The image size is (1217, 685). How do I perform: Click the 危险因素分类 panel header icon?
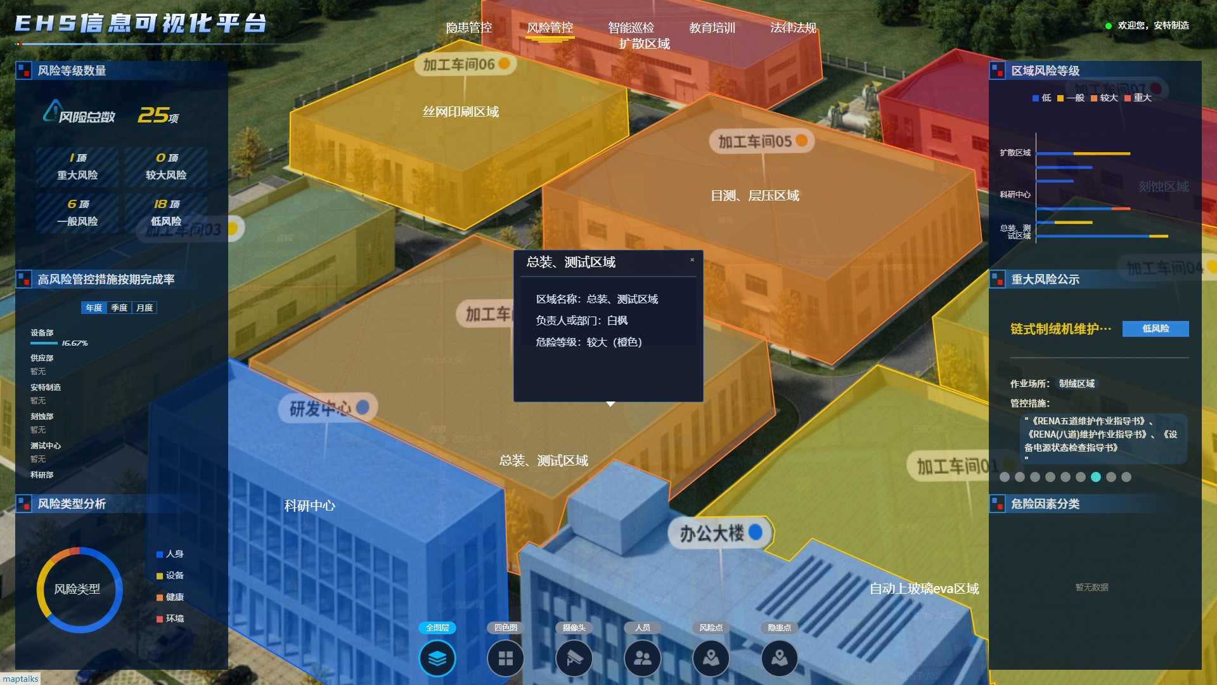[x=997, y=504]
